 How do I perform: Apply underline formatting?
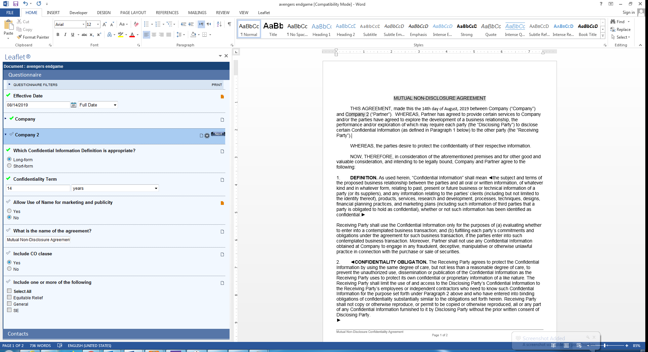click(73, 35)
